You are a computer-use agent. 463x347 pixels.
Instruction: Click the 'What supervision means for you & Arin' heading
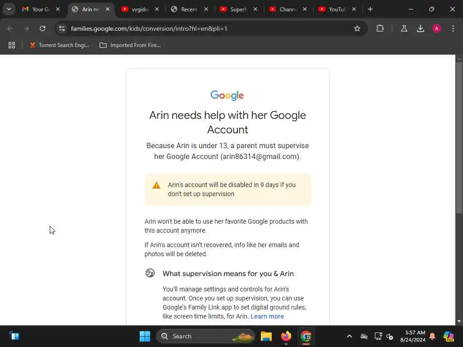click(228, 273)
